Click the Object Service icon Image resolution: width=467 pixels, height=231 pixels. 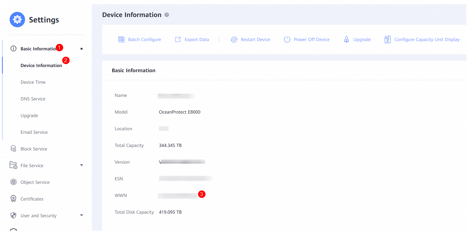(x=13, y=182)
